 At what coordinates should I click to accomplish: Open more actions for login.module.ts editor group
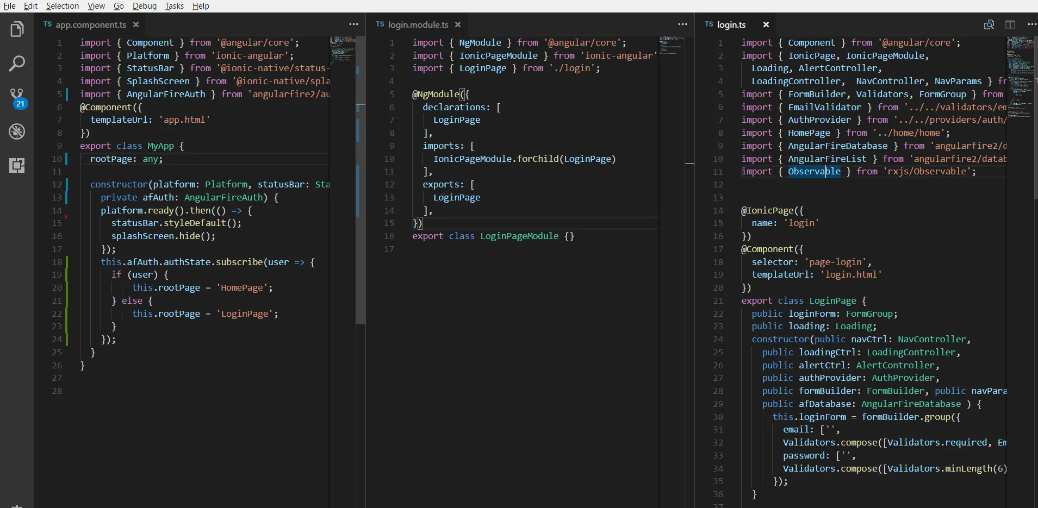point(682,24)
